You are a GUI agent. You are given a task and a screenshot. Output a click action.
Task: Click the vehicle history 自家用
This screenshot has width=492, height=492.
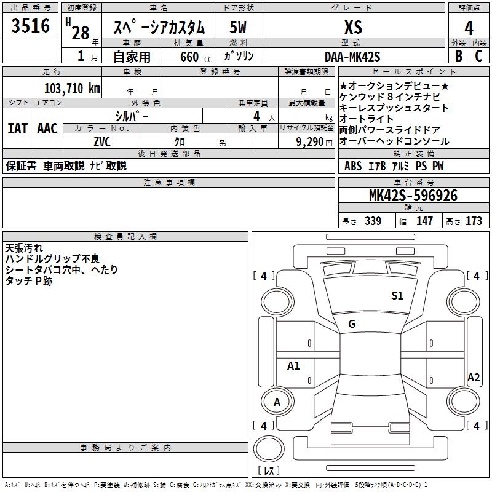point(132,57)
